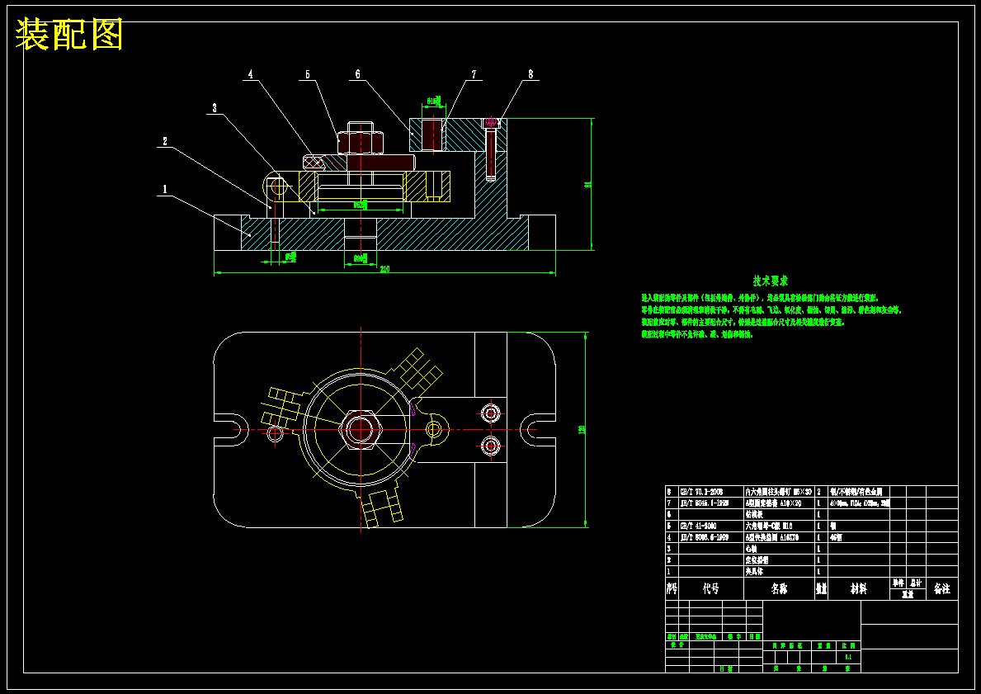Viewport: 981px width, 694px height.
Task: Select the 定位插销 name cell
Action: [779, 560]
